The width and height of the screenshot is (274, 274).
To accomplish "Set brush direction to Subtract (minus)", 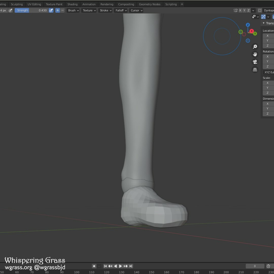I will (x=63, y=10).
